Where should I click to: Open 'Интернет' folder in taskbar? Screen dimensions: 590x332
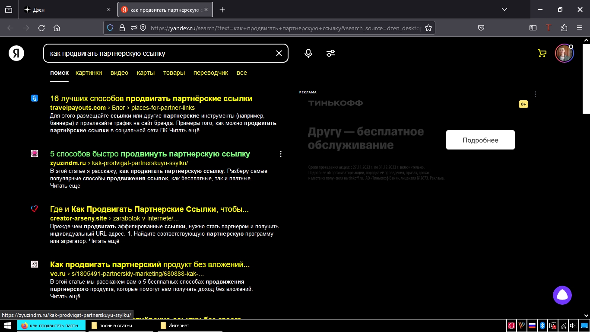pyautogui.click(x=190, y=326)
